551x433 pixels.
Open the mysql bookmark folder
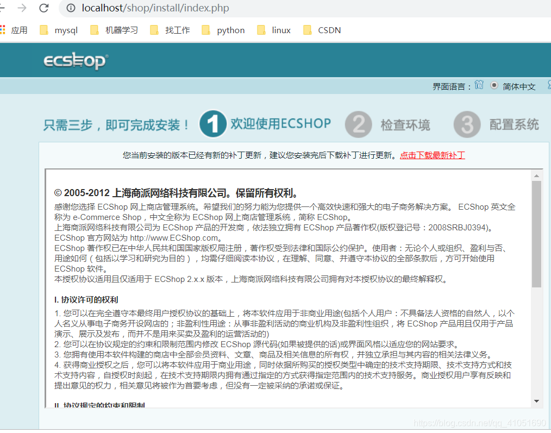click(59, 30)
